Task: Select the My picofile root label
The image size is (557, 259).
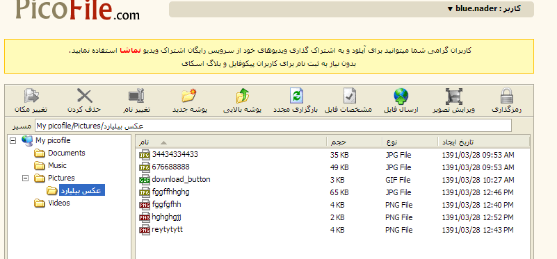Action: pos(53,140)
